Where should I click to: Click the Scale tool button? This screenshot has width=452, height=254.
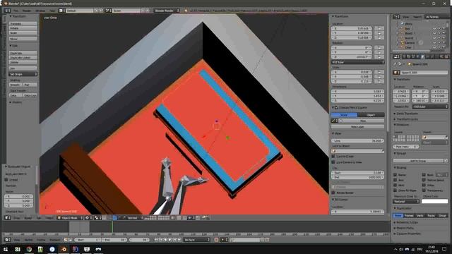[23, 33]
